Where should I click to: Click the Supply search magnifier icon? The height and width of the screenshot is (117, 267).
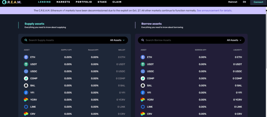[26, 40]
